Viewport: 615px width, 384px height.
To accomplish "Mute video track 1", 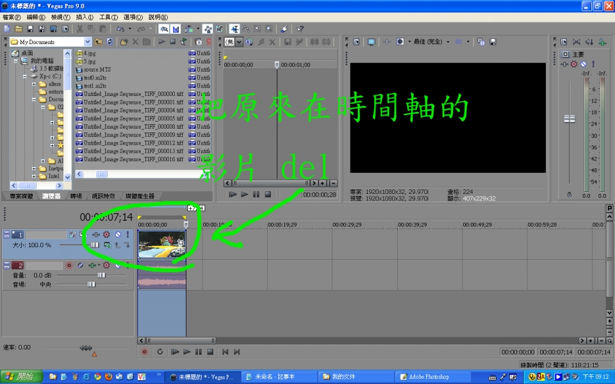I will (x=118, y=235).
